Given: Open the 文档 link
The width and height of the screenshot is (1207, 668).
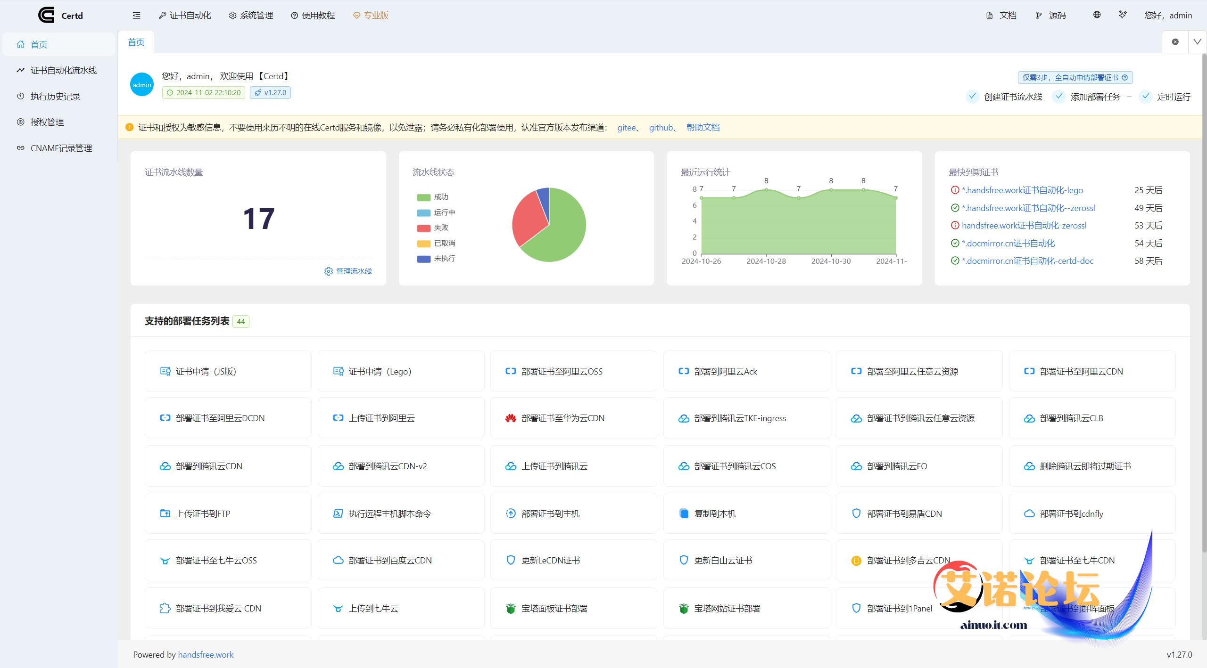Looking at the screenshot, I should click(x=1001, y=16).
